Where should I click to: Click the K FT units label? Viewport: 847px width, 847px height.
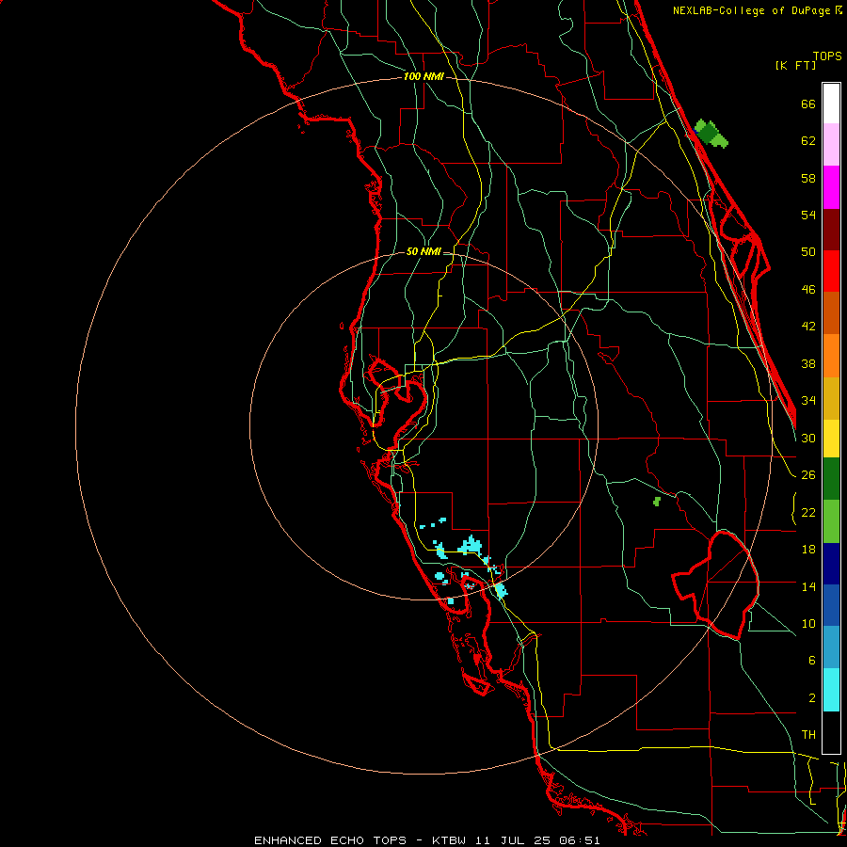[x=795, y=65]
